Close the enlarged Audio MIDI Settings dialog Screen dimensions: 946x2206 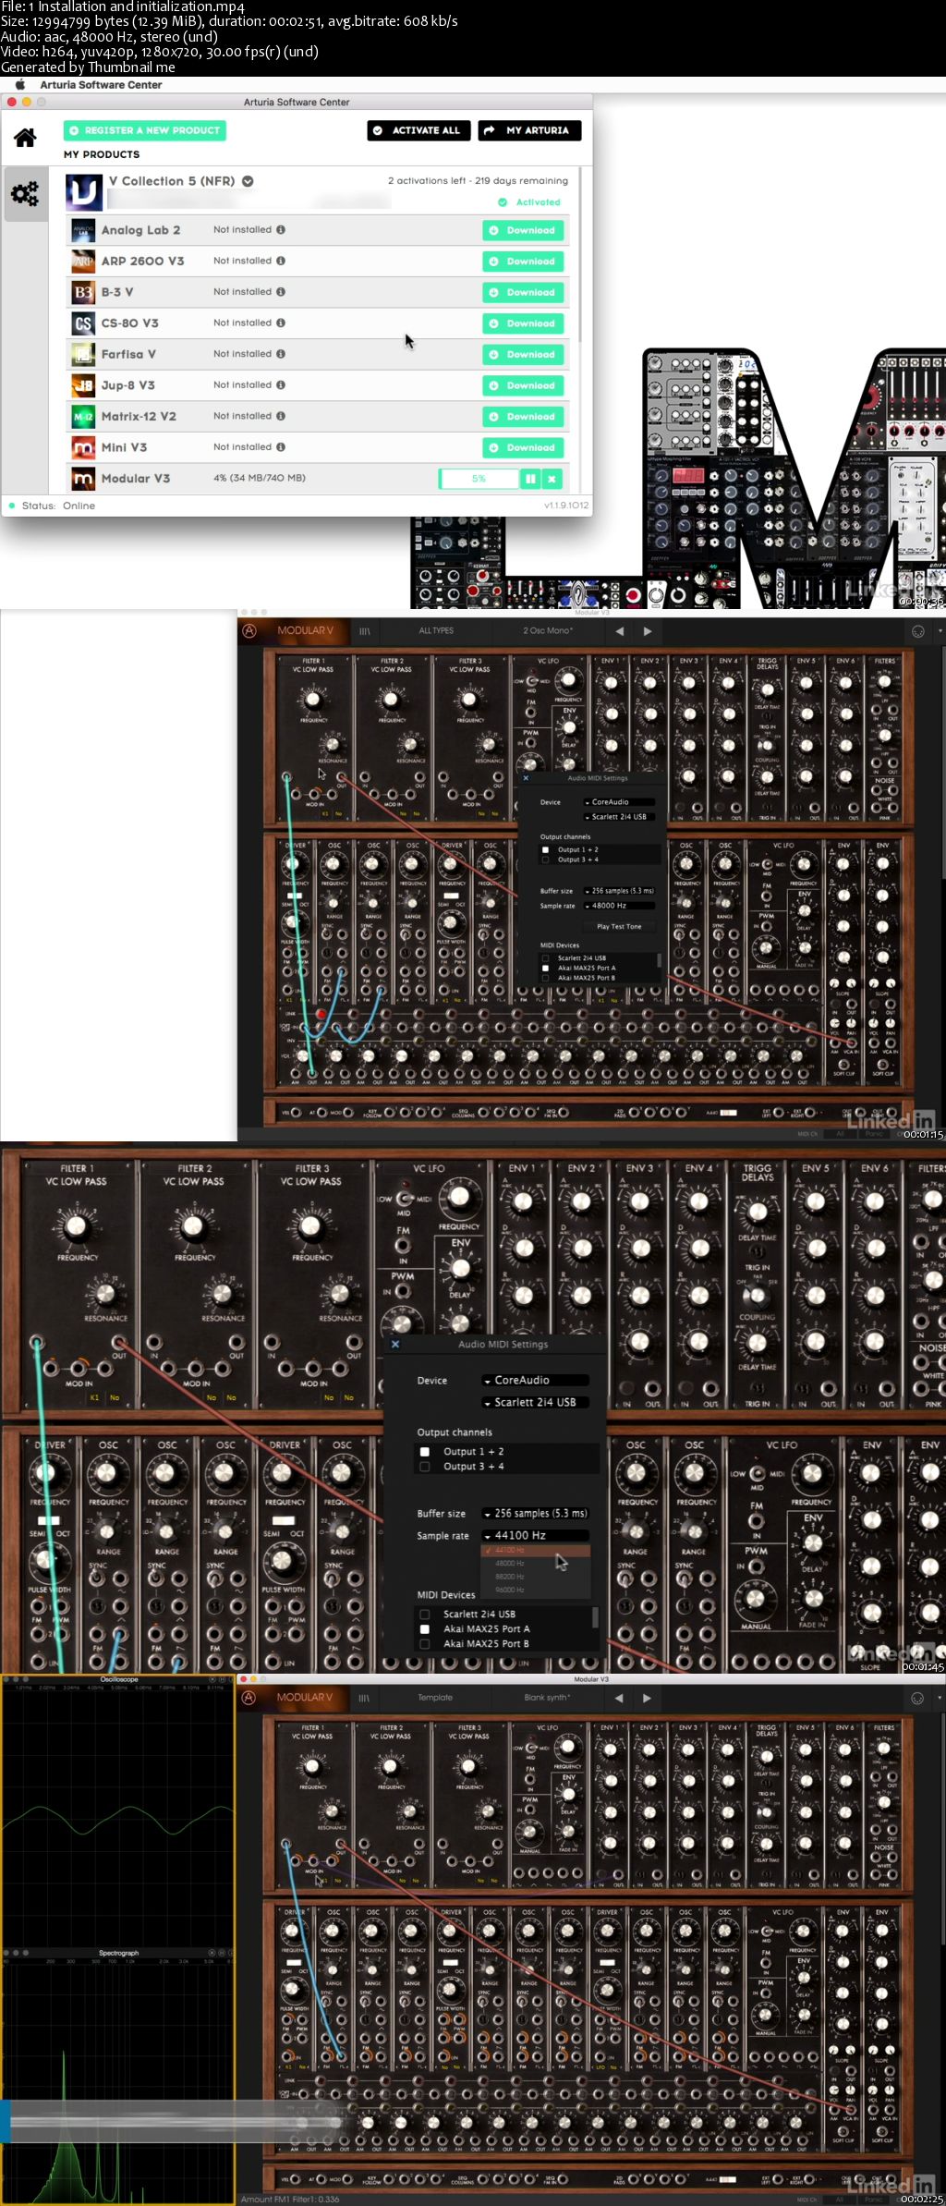[x=395, y=1344]
